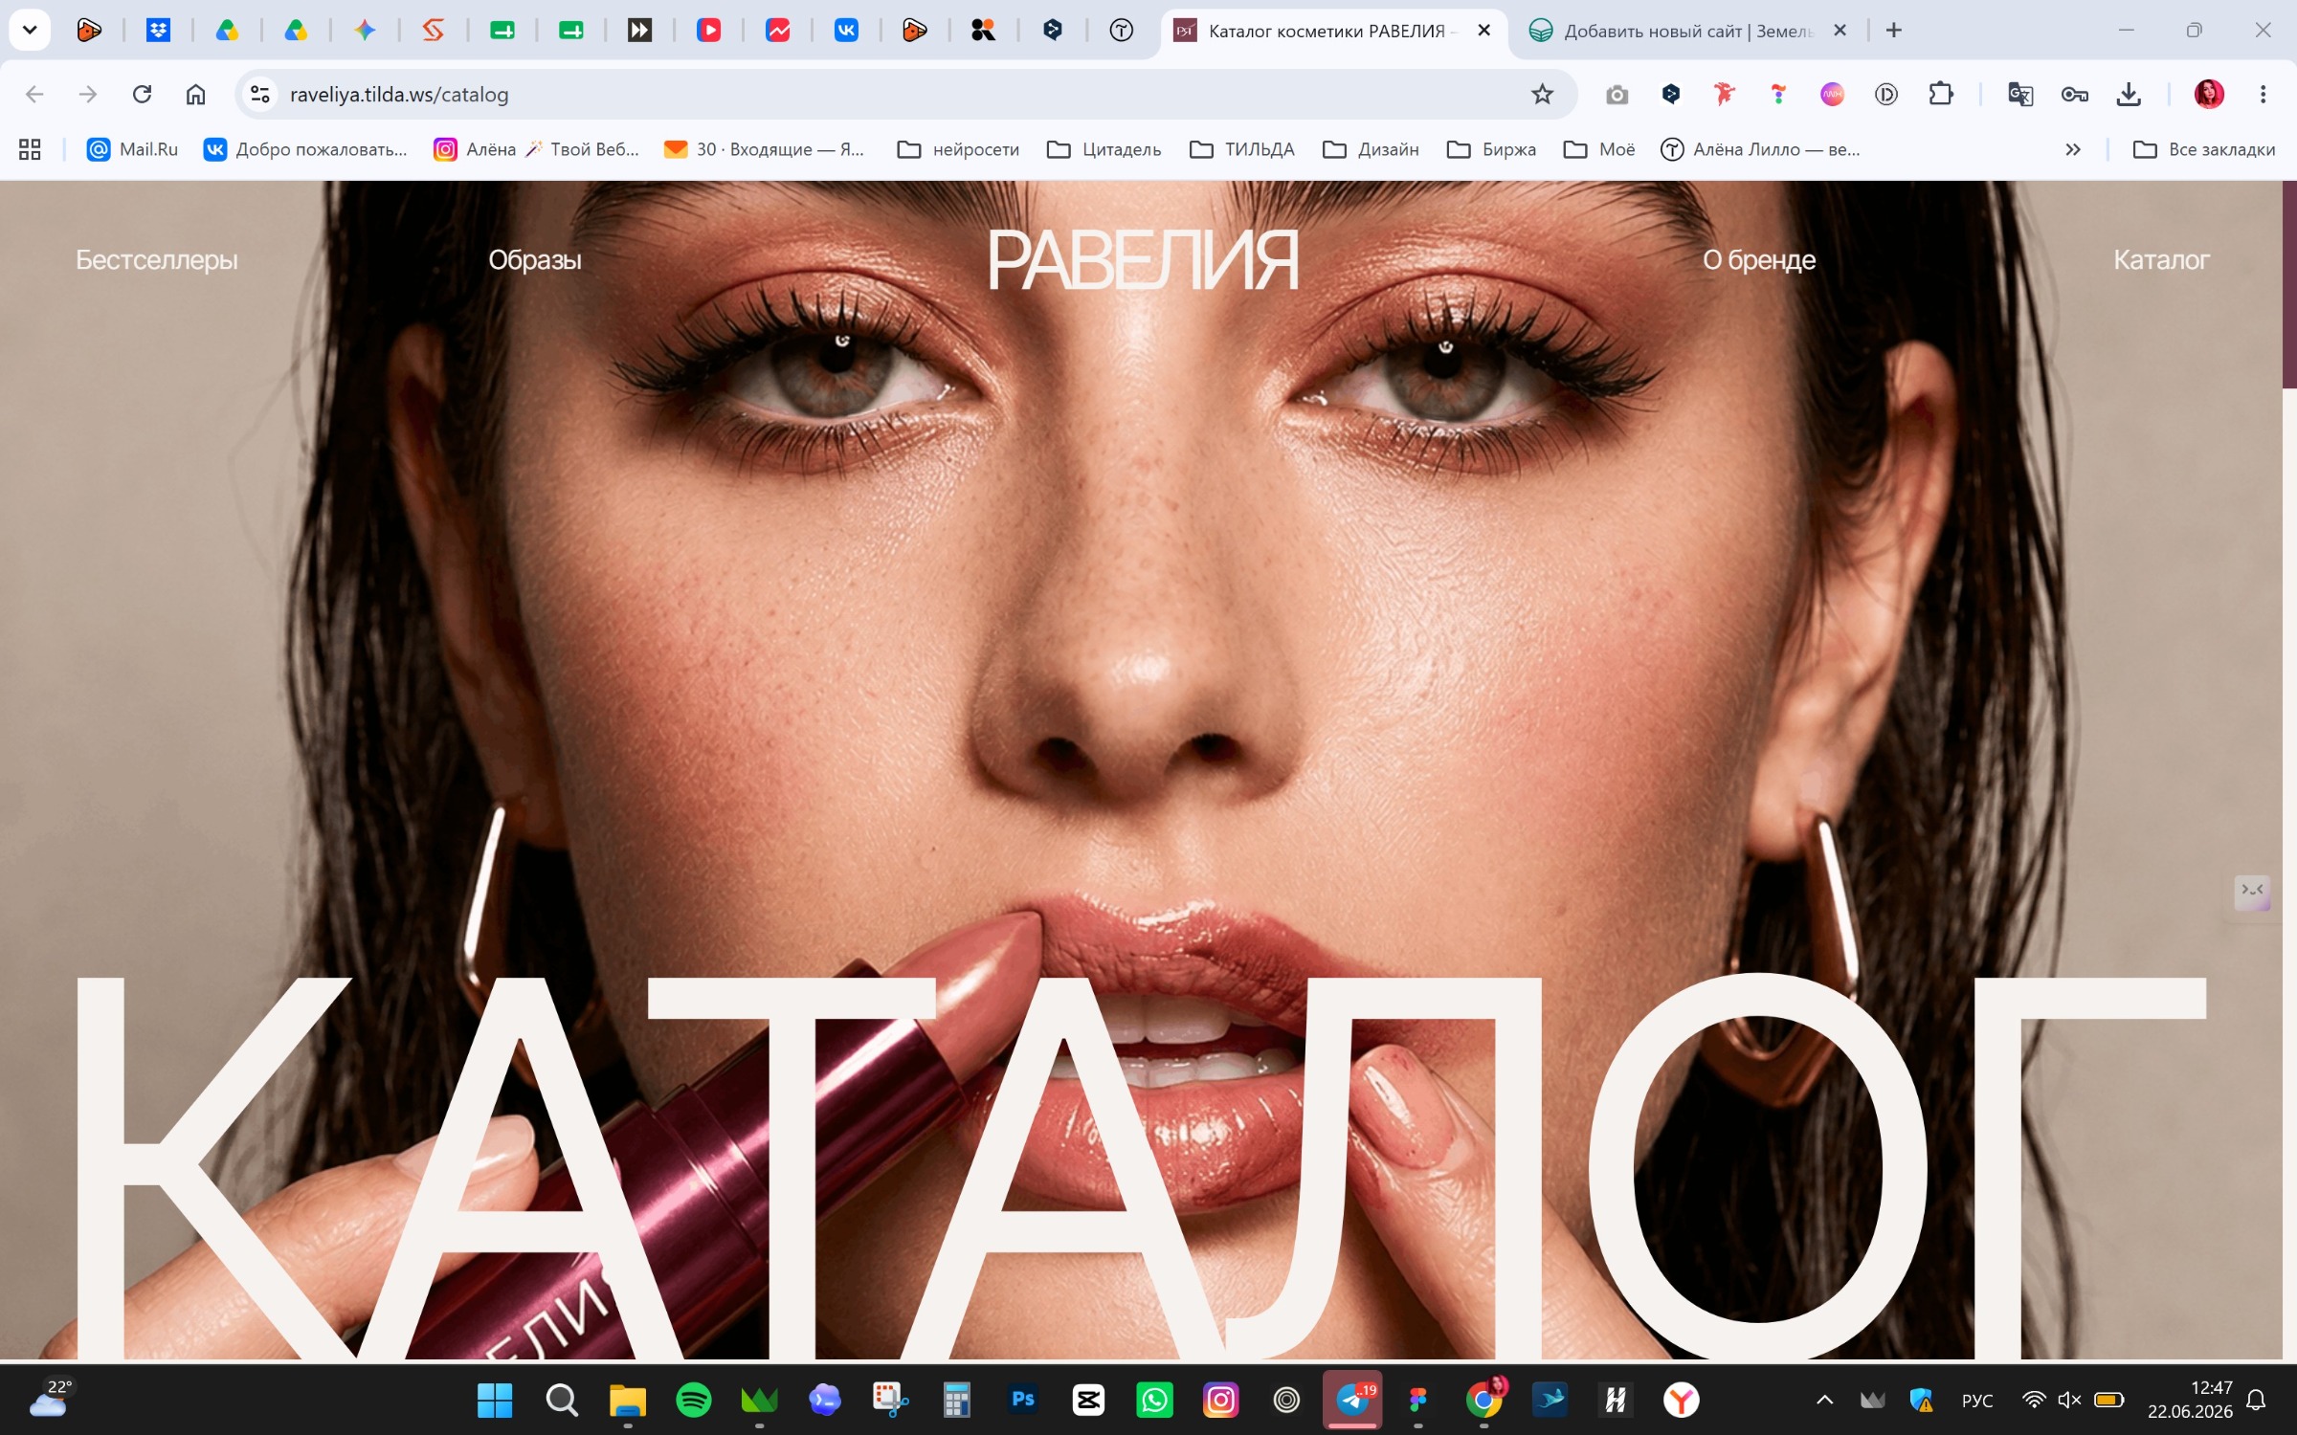The width and height of the screenshot is (2297, 1435).
Task: Translate this page with Google Translate icon
Action: (2020, 94)
